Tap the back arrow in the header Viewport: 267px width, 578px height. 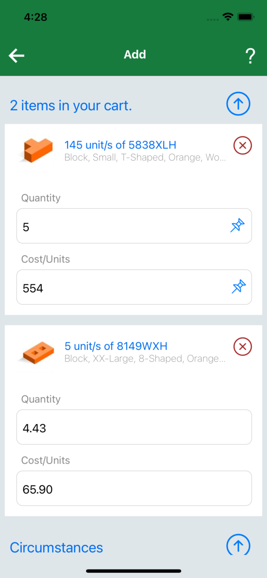coord(16,55)
